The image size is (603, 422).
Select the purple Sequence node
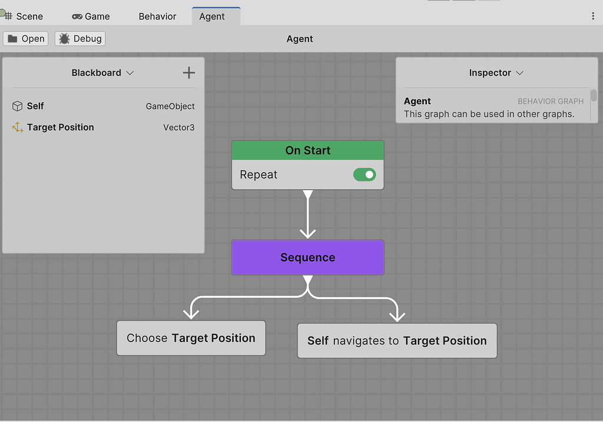(307, 257)
